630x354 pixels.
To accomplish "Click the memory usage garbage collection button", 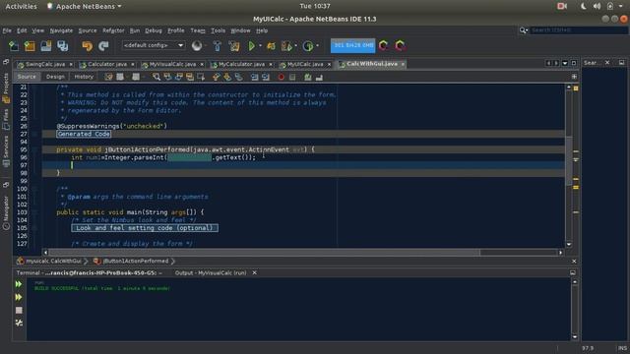I will click(352, 45).
